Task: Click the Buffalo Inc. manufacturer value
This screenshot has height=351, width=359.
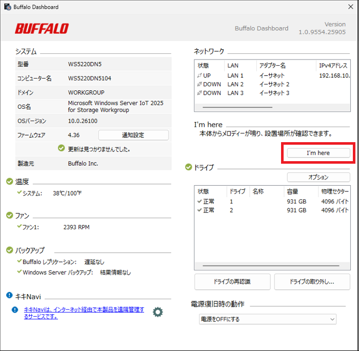Action: [x=83, y=164]
